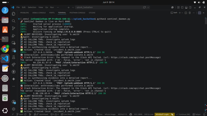Open the Manage gear in activity bar
Screen dimensions: 207x116
pos(13,109)
